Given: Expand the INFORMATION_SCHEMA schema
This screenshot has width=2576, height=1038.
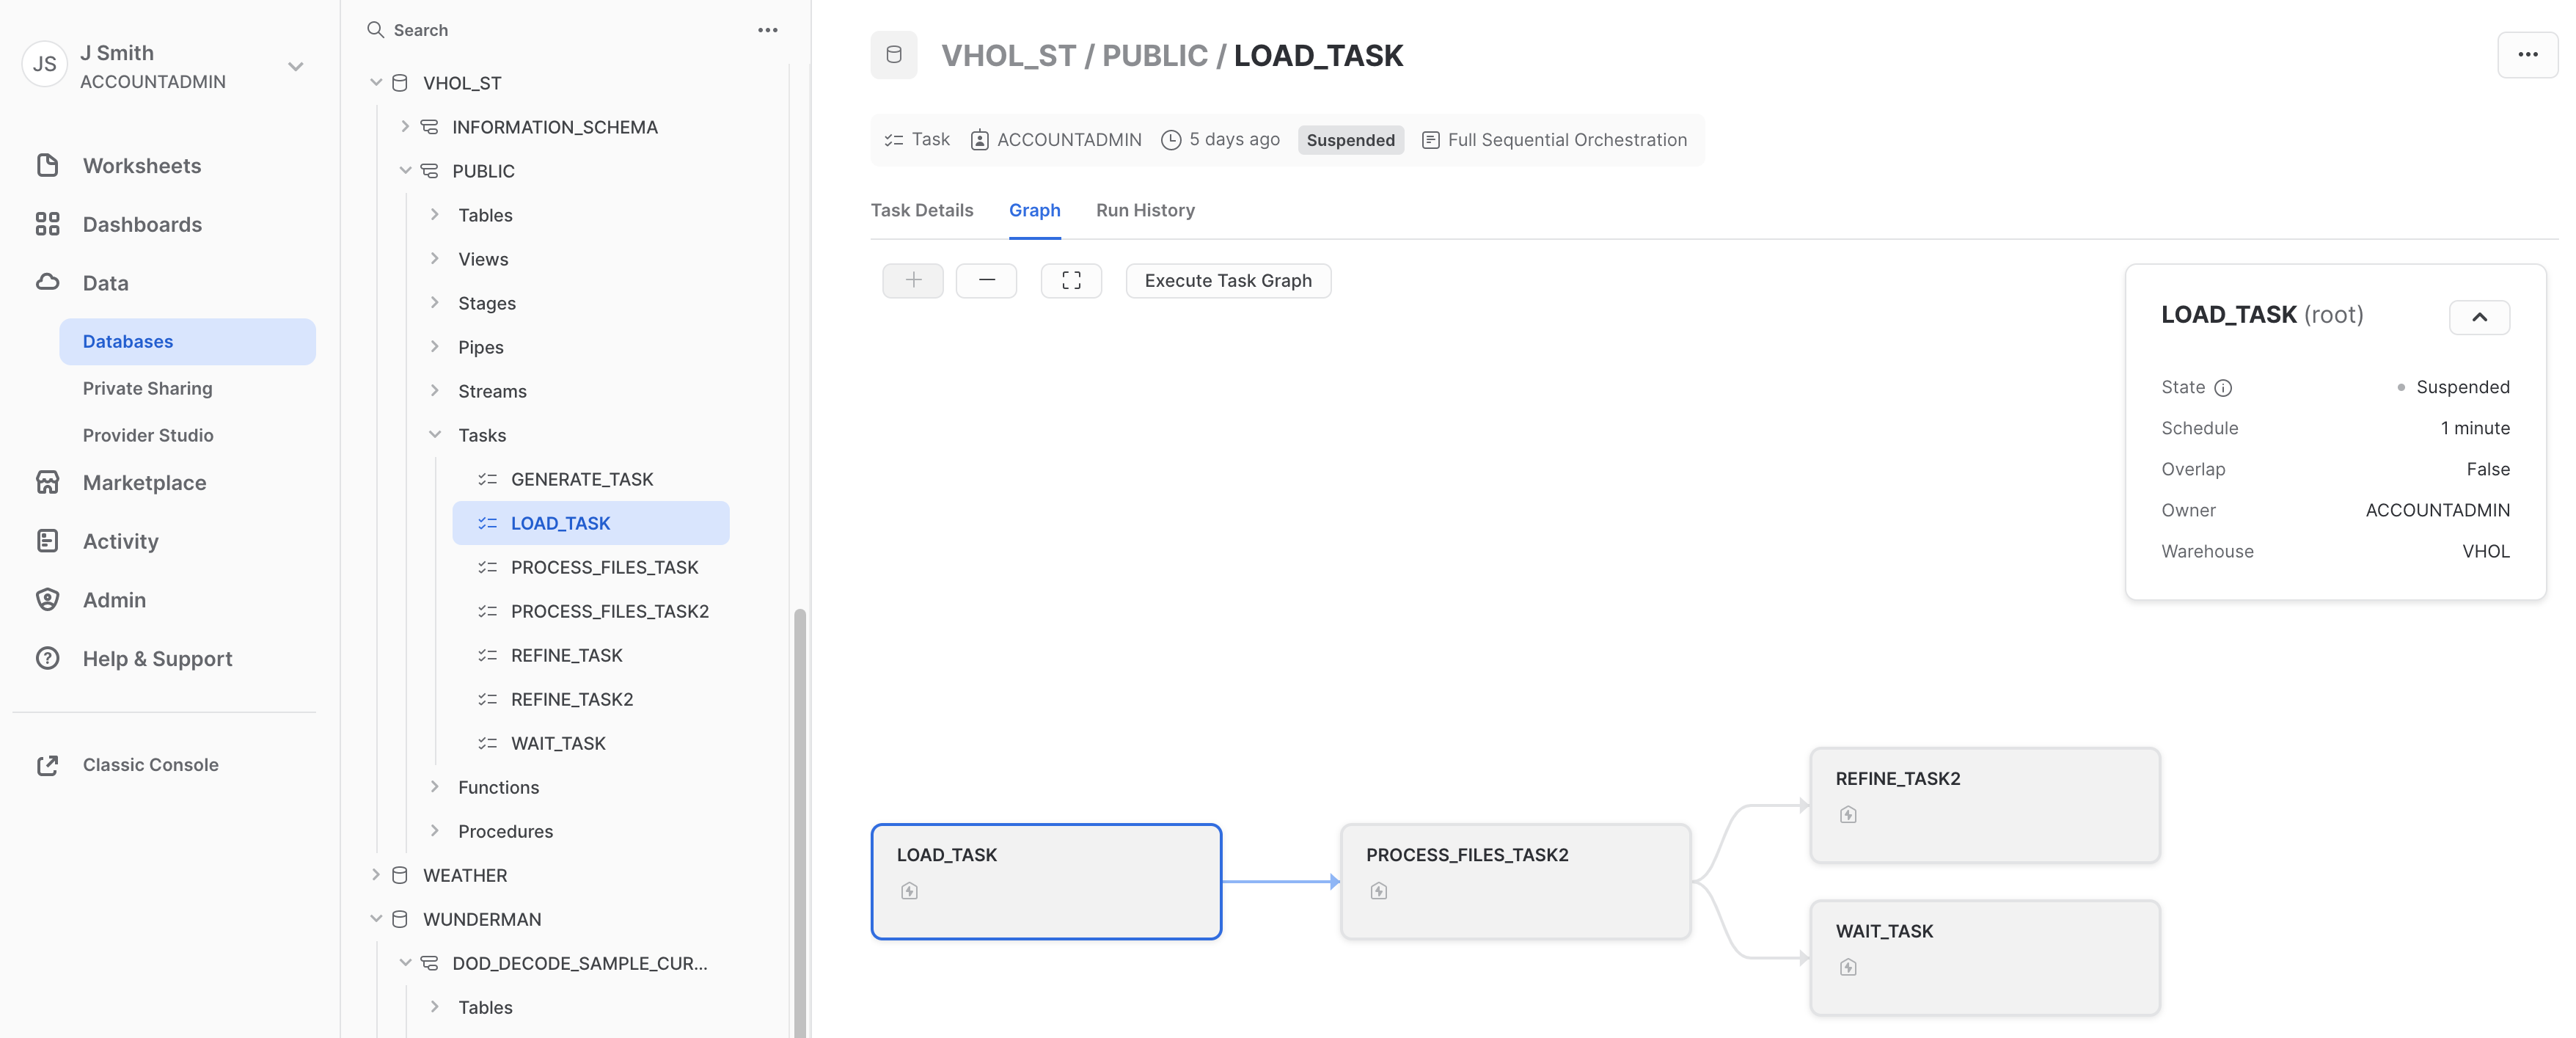Looking at the screenshot, I should (405, 127).
